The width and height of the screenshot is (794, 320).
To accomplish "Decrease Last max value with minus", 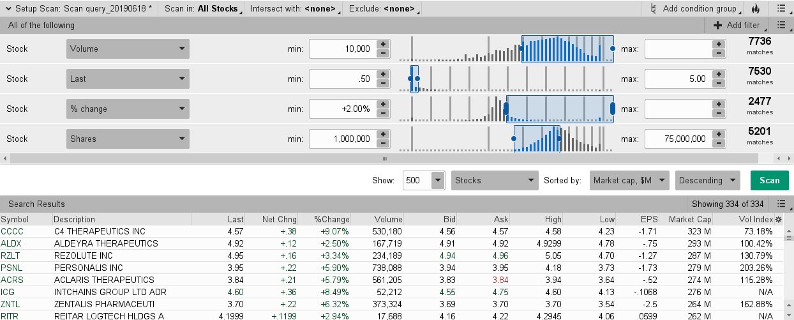I will pyautogui.click(x=719, y=83).
